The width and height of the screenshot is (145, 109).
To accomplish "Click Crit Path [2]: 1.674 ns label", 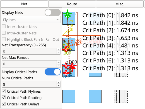I will coord(110,30).
